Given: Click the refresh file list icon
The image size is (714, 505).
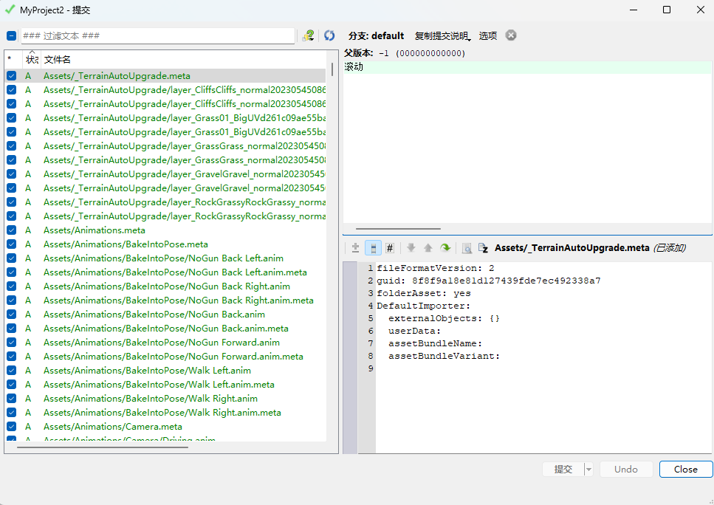Looking at the screenshot, I should [329, 35].
